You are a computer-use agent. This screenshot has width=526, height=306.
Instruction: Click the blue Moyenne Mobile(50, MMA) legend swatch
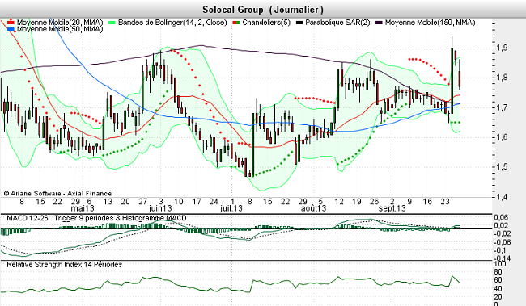pyautogui.click(x=11, y=29)
